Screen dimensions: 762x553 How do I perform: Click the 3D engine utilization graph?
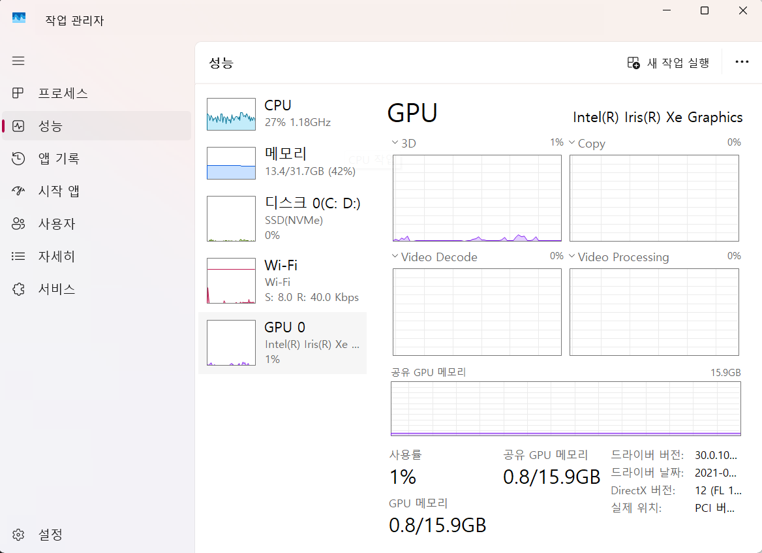pyautogui.click(x=477, y=198)
